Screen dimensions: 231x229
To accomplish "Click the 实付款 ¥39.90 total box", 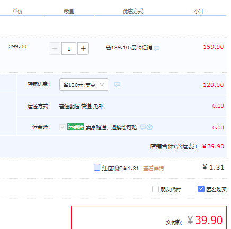I will click(x=149, y=217).
